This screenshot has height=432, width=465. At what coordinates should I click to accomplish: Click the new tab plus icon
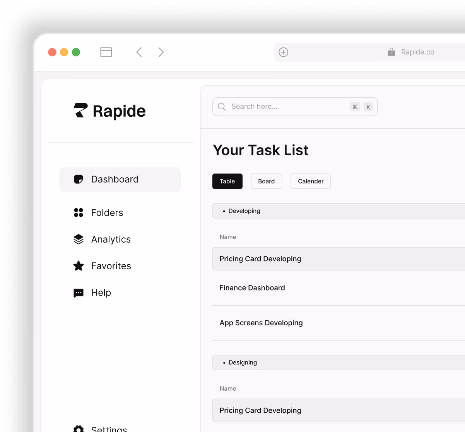283,52
